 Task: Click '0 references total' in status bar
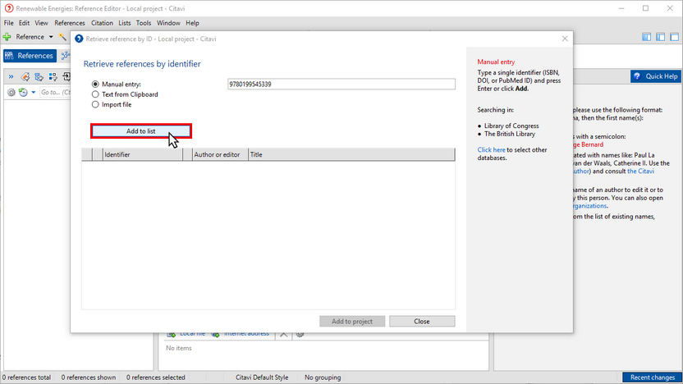coord(26,377)
